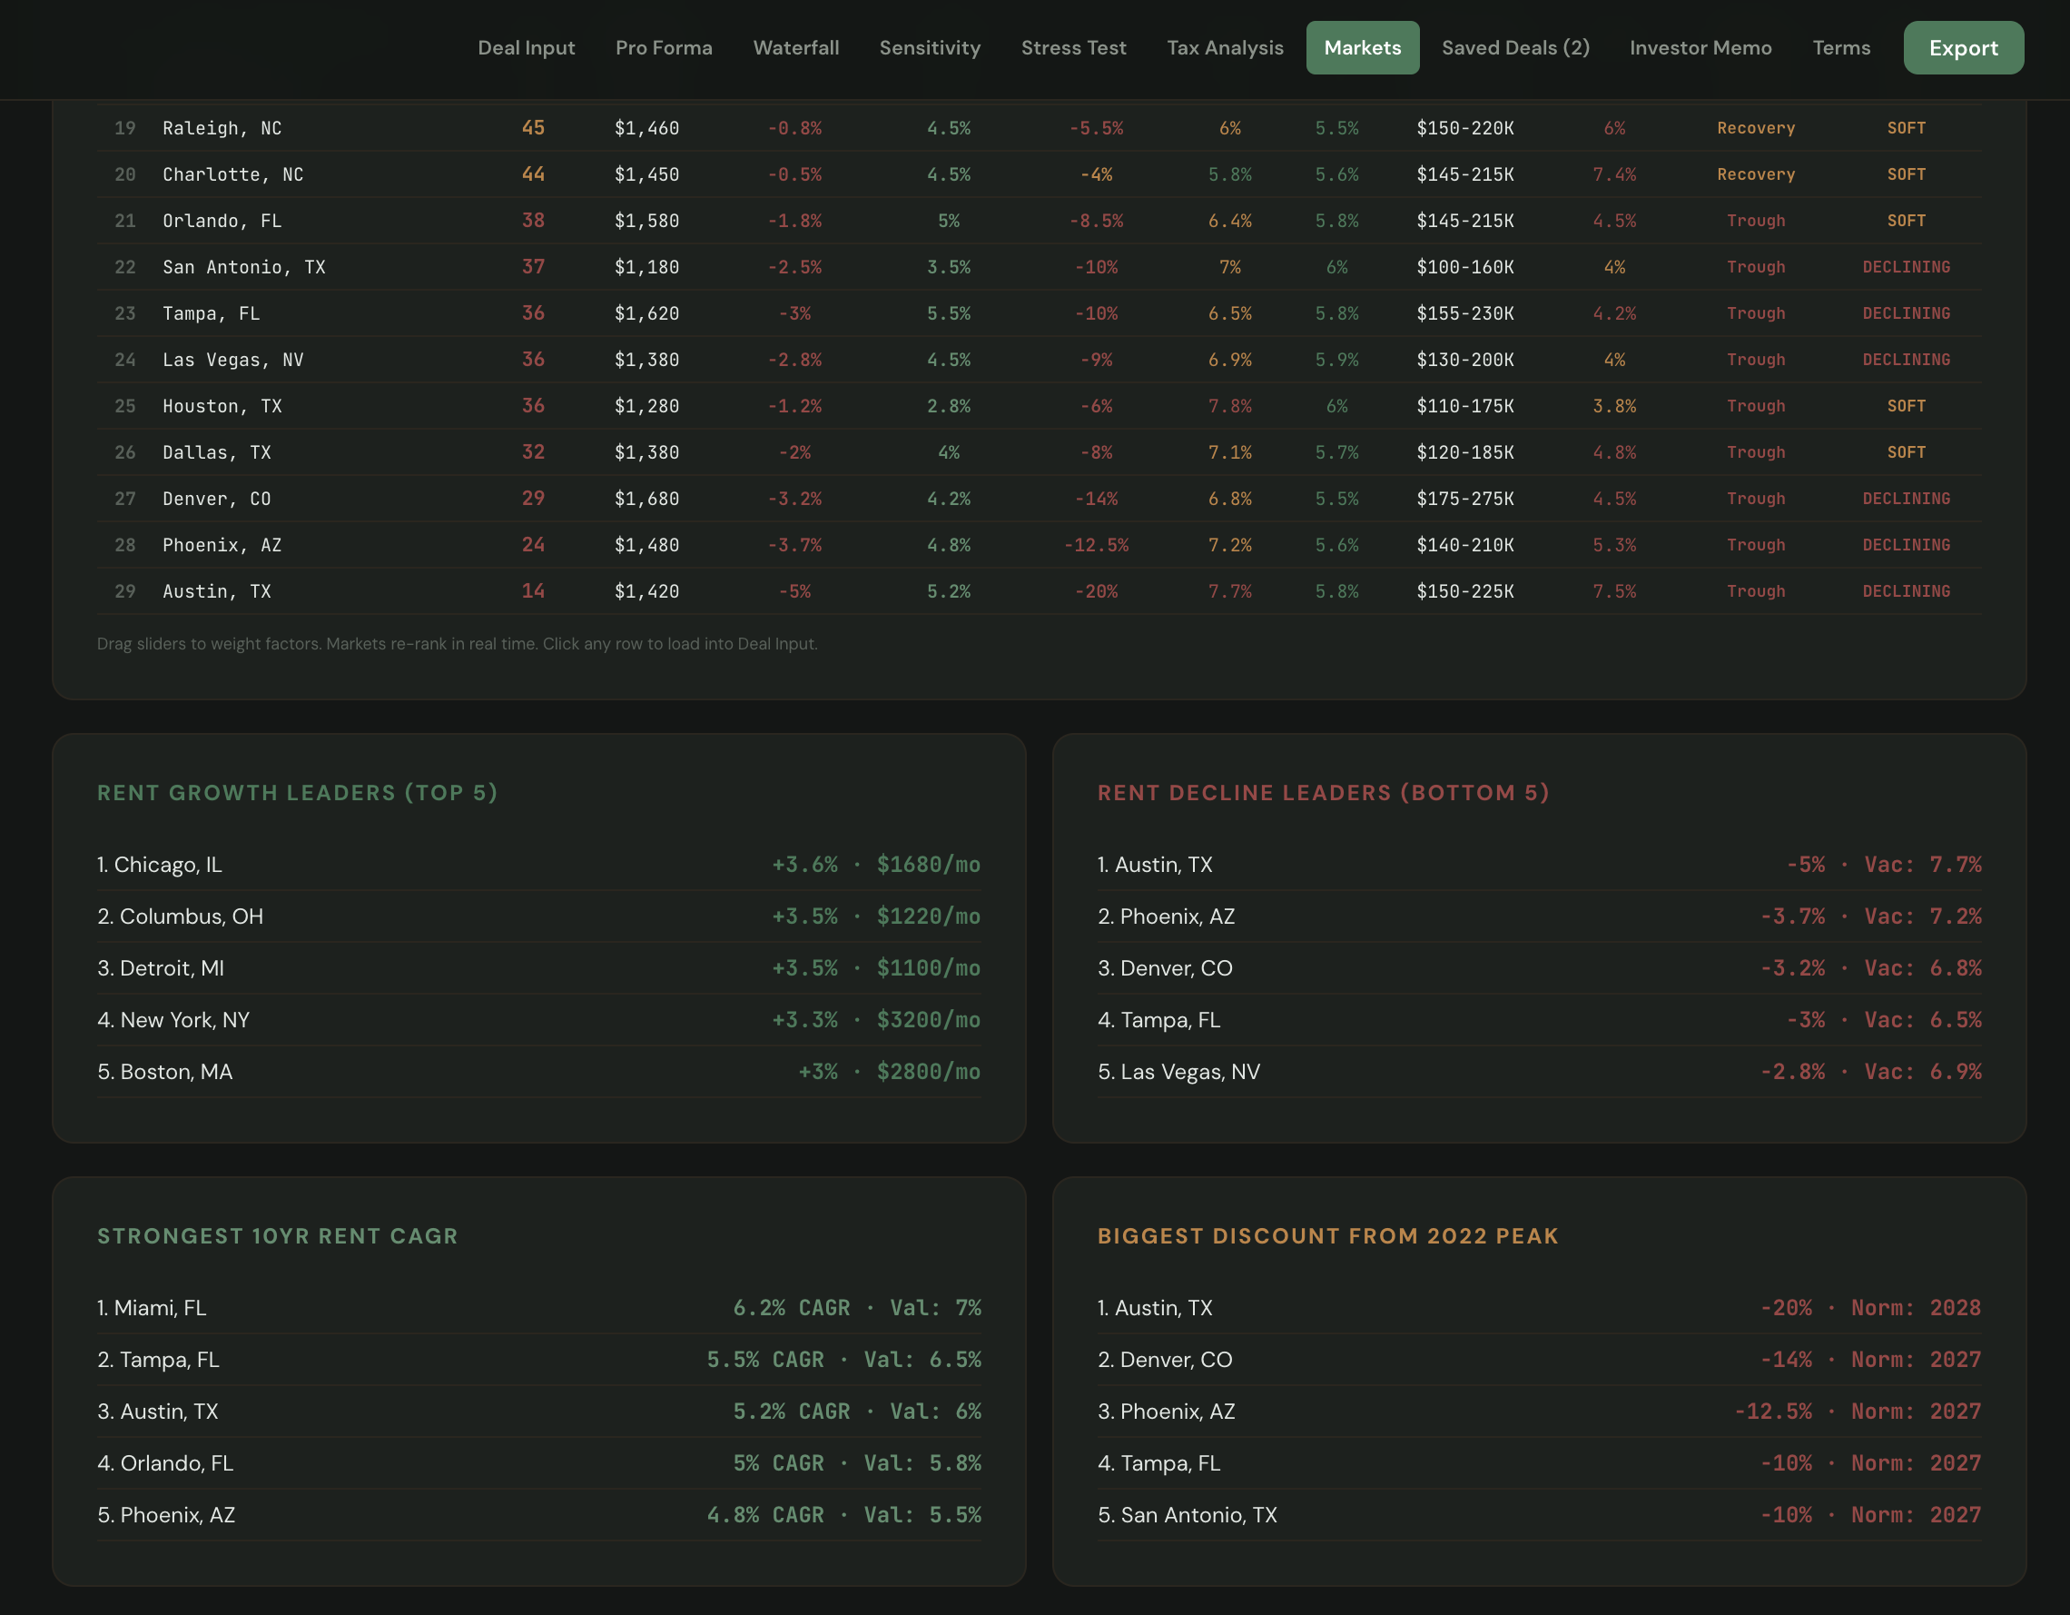This screenshot has height=1615, width=2070.
Task: Click $100-160K in San Antonio row
Action: pyautogui.click(x=1464, y=267)
